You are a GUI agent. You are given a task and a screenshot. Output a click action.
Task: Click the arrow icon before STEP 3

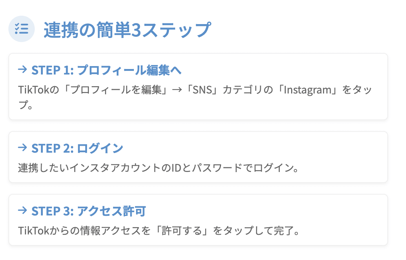point(22,210)
